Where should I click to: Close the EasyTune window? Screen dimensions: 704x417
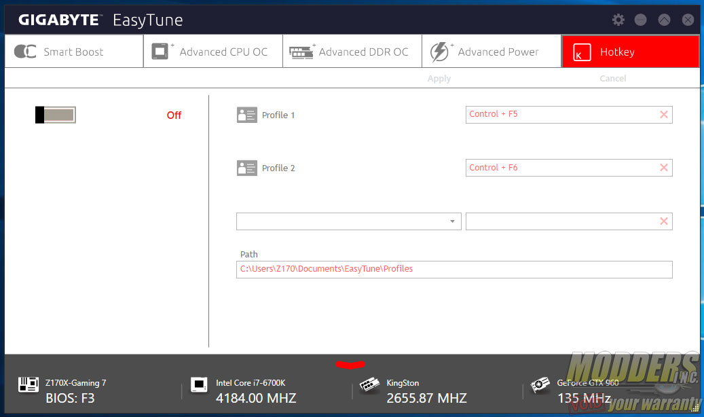(688, 20)
